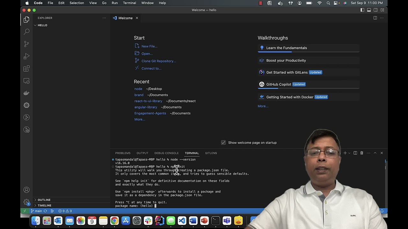The height and width of the screenshot is (229, 408).
Task: Open the File menu
Action: click(50, 3)
